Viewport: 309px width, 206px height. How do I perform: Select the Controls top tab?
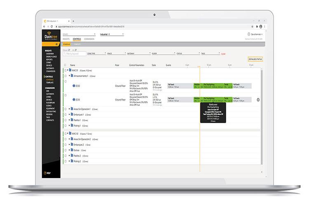click(77, 39)
